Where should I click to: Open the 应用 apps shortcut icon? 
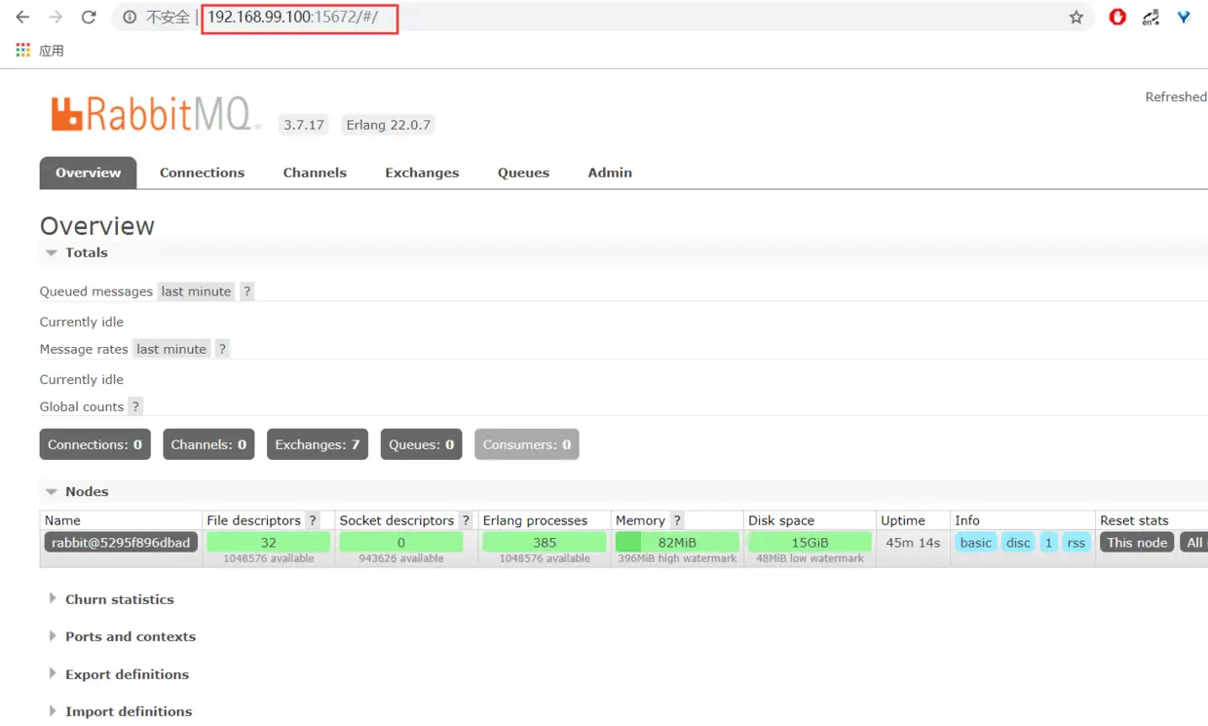[x=23, y=50]
